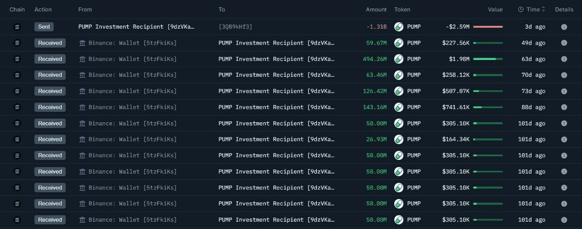
Task: Click the Token column header
Action: pyautogui.click(x=402, y=10)
